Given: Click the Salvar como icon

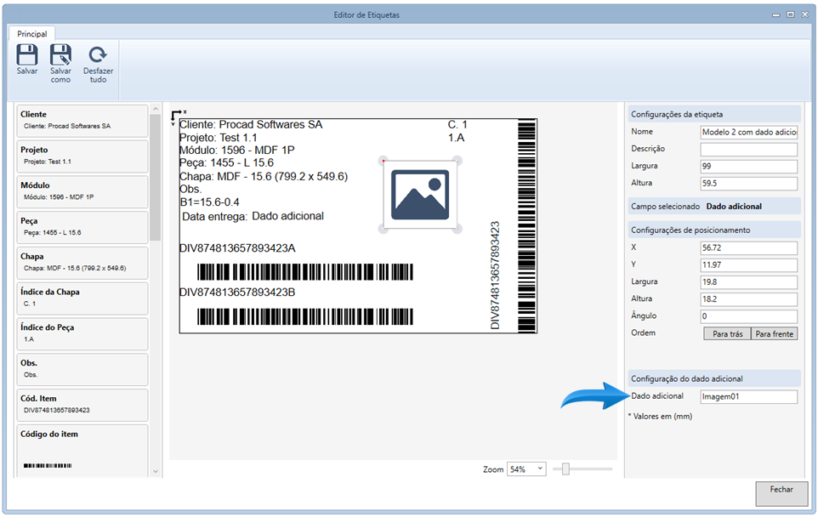Looking at the screenshot, I should click(x=60, y=54).
